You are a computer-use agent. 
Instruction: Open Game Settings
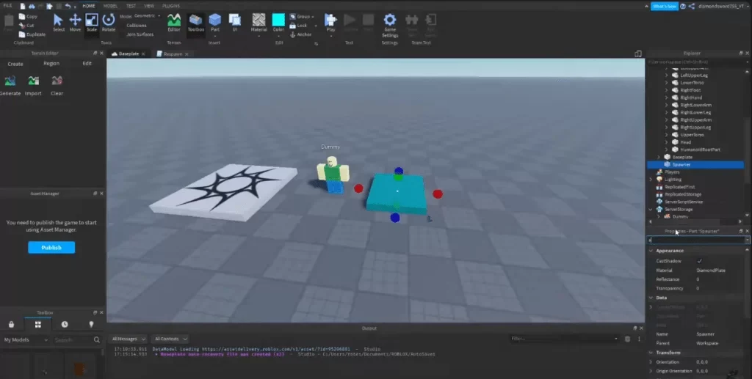point(390,26)
